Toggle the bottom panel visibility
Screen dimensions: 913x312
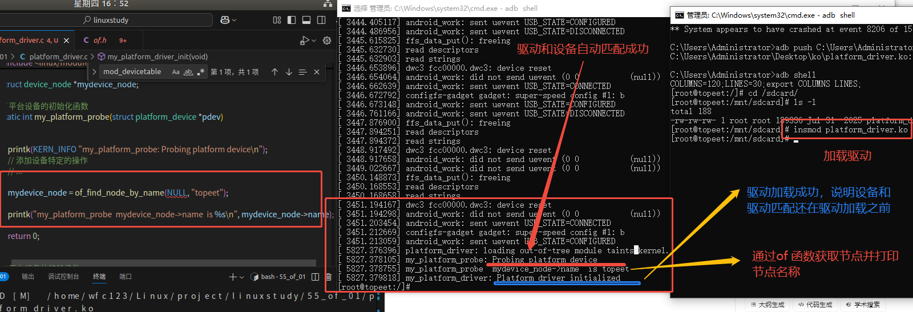click(x=306, y=20)
